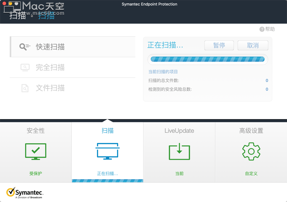Click the advanced settings gear icon
The width and height of the screenshot is (287, 202).
(x=251, y=151)
